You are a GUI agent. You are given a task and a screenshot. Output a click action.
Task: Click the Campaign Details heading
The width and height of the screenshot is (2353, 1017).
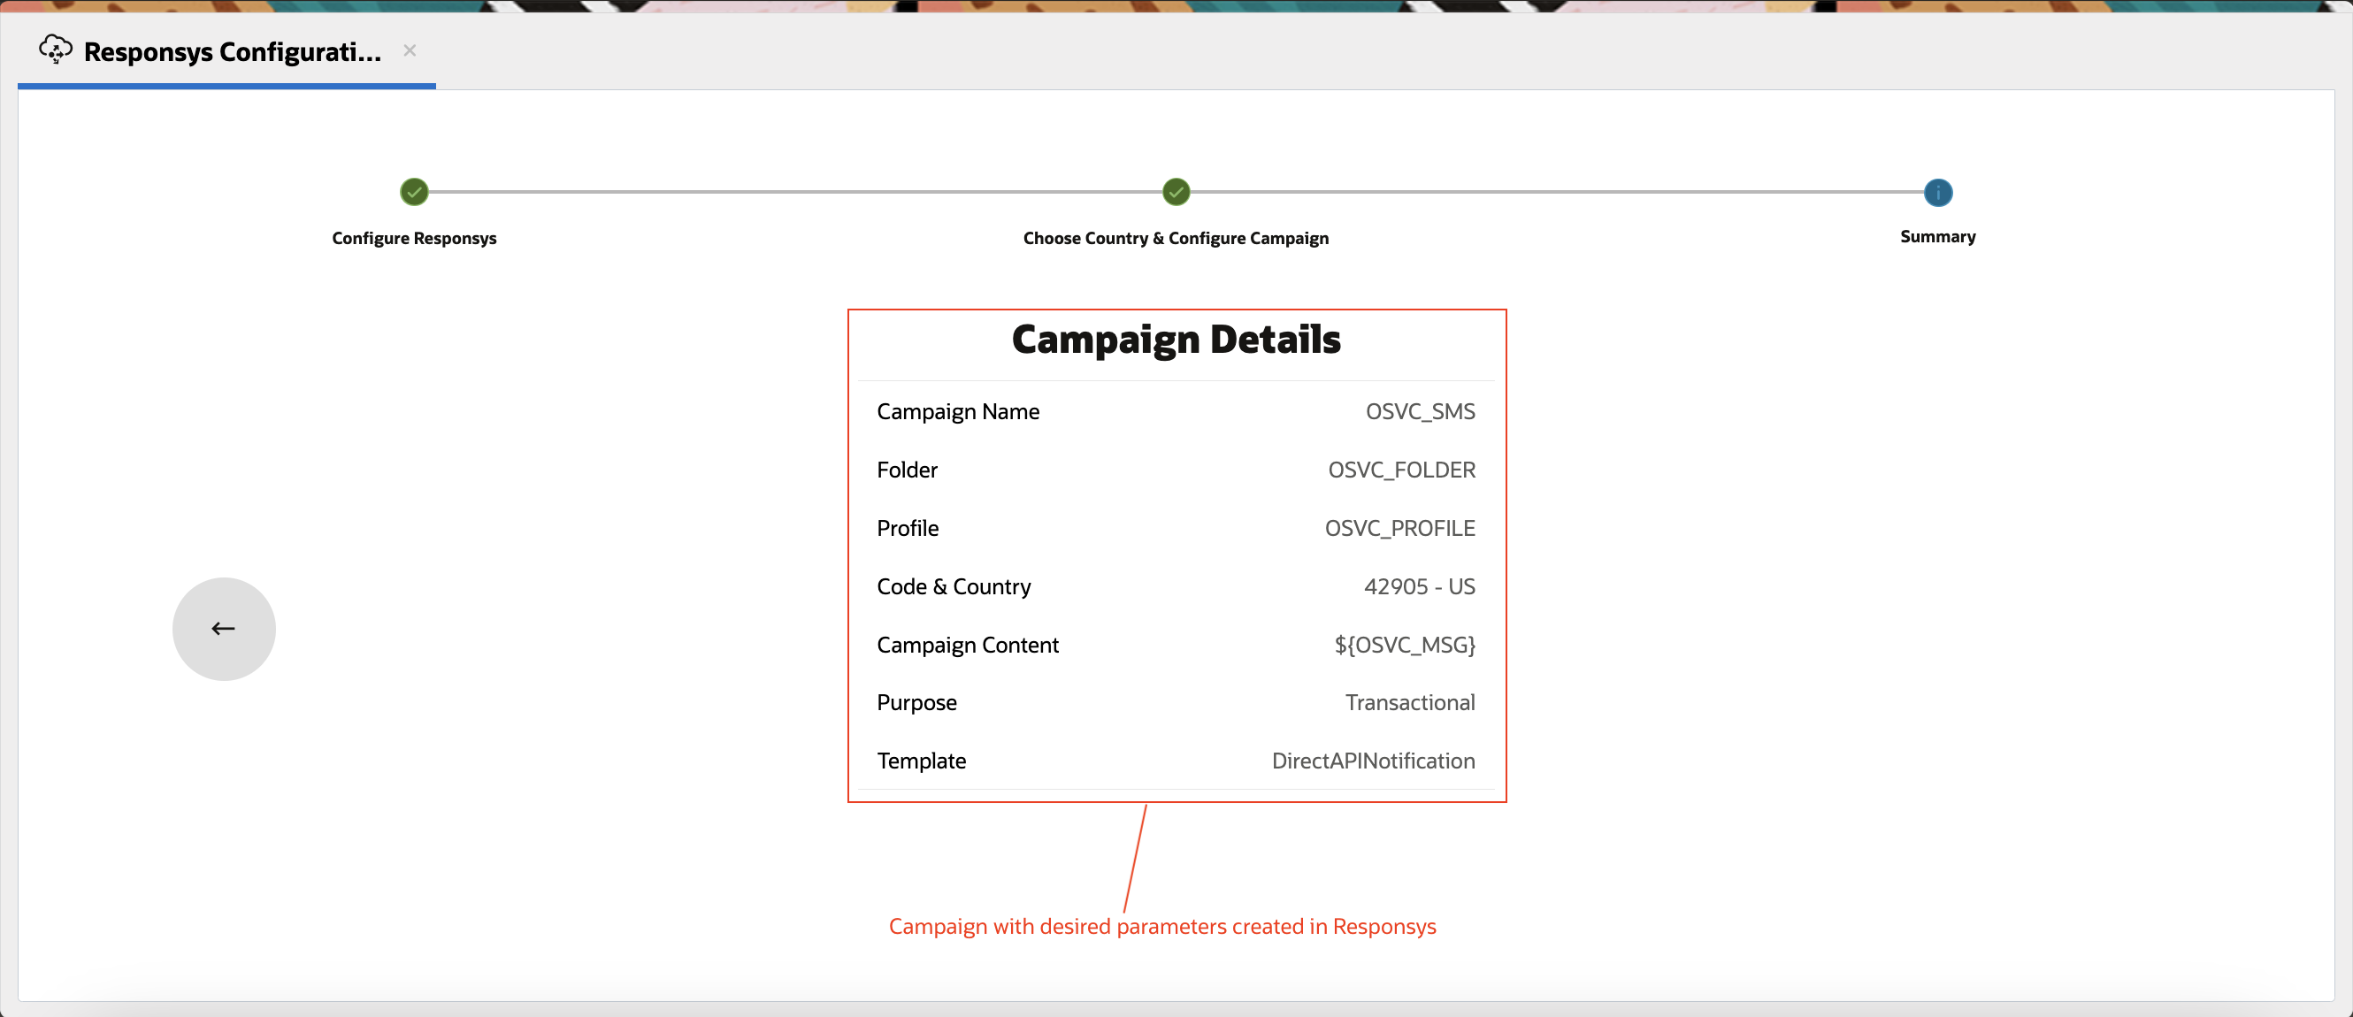[1176, 340]
